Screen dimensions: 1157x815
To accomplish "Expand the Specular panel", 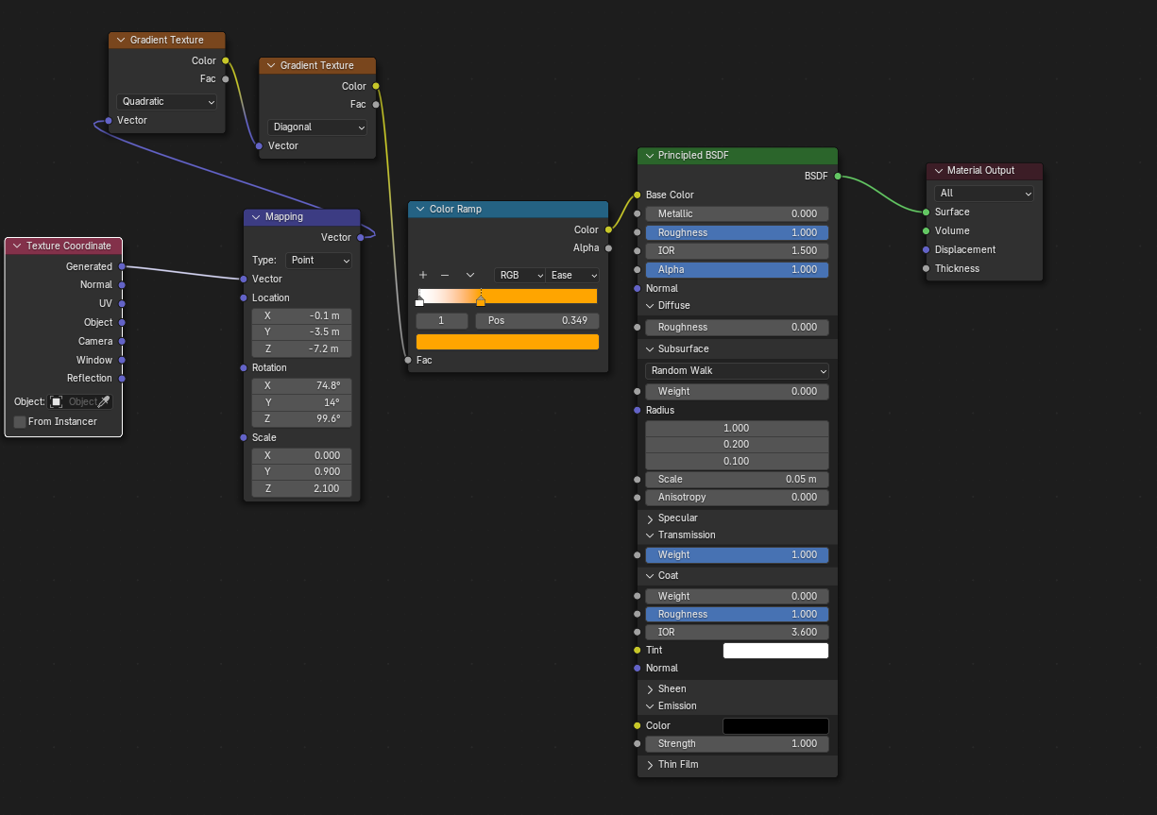I will pyautogui.click(x=650, y=518).
